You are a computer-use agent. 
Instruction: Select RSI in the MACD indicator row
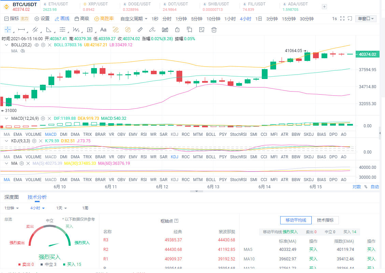[144, 134]
